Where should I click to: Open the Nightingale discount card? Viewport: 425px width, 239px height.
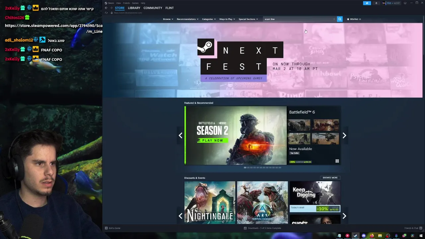[x=210, y=202]
